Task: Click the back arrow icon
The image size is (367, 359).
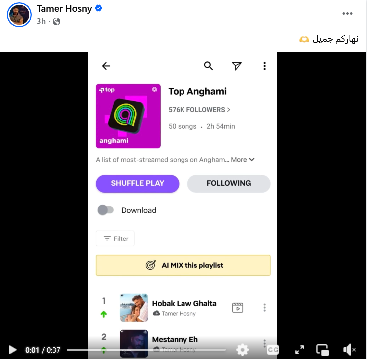Action: (106, 66)
